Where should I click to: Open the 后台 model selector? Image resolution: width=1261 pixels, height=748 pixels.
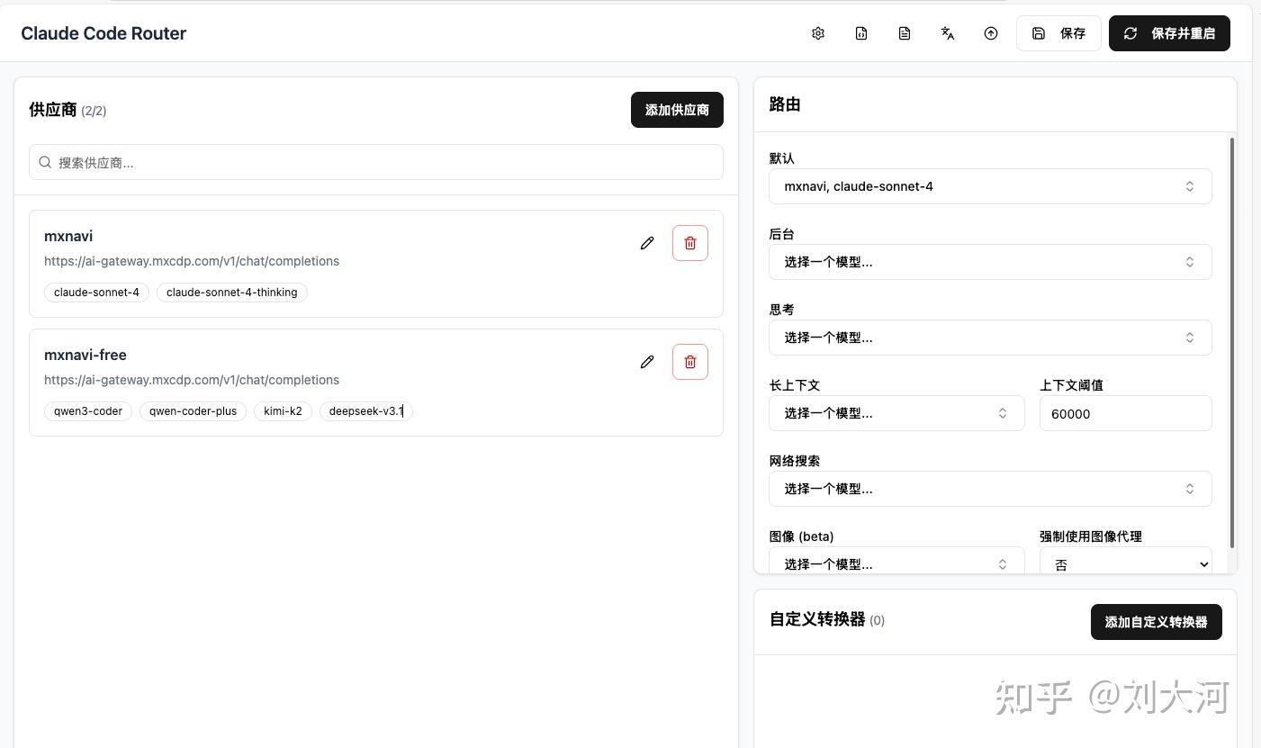click(x=990, y=262)
